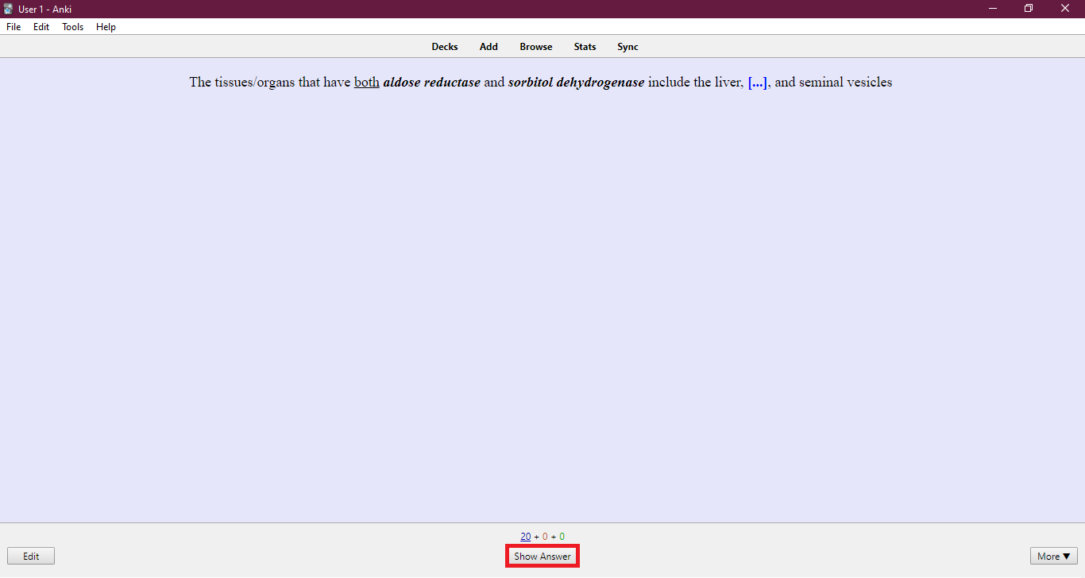Sync the collection with Sync link

(x=627, y=47)
